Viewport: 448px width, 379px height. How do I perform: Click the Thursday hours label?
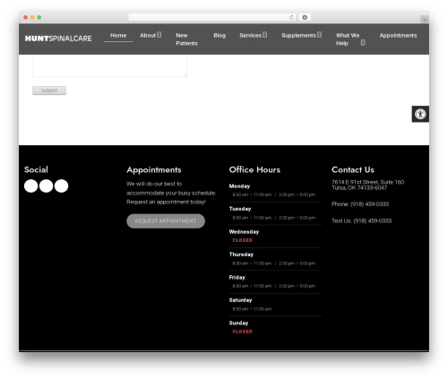241,254
